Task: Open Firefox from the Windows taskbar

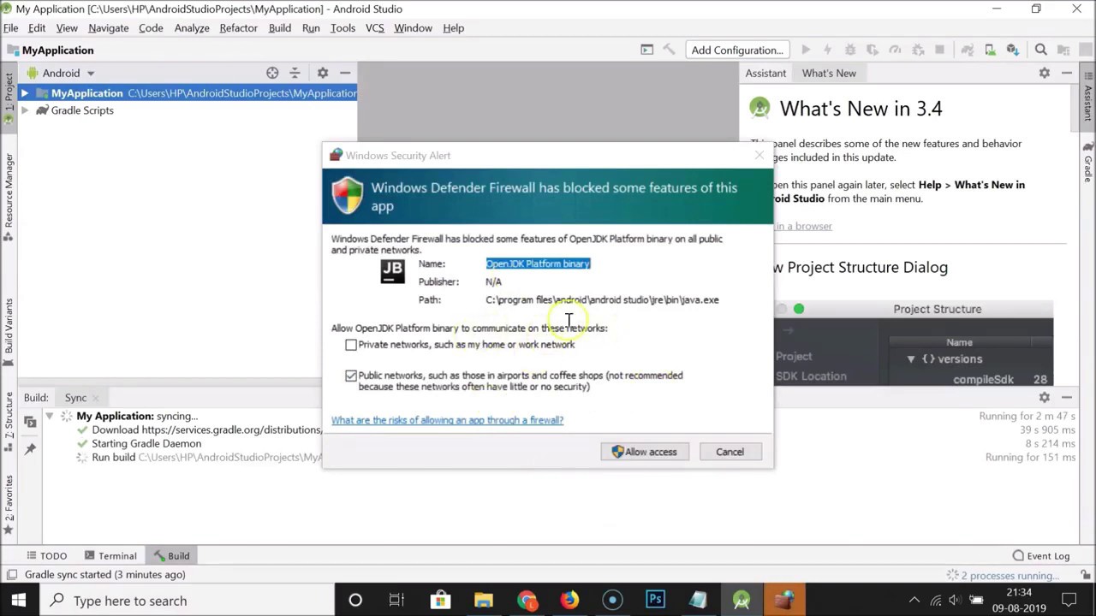Action: click(x=569, y=600)
